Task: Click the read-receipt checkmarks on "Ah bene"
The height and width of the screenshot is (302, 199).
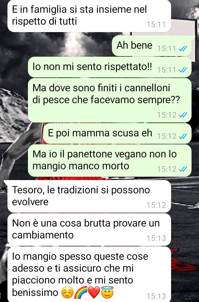Action: [x=183, y=49]
